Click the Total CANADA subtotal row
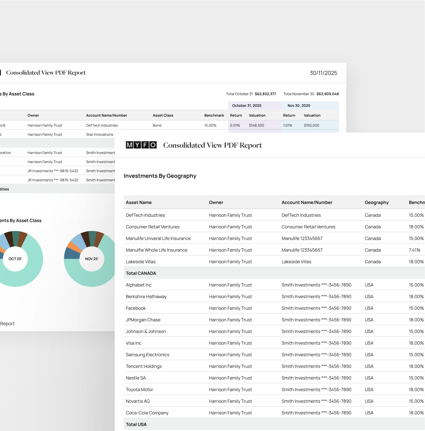The width and height of the screenshot is (425, 431). click(x=274, y=273)
